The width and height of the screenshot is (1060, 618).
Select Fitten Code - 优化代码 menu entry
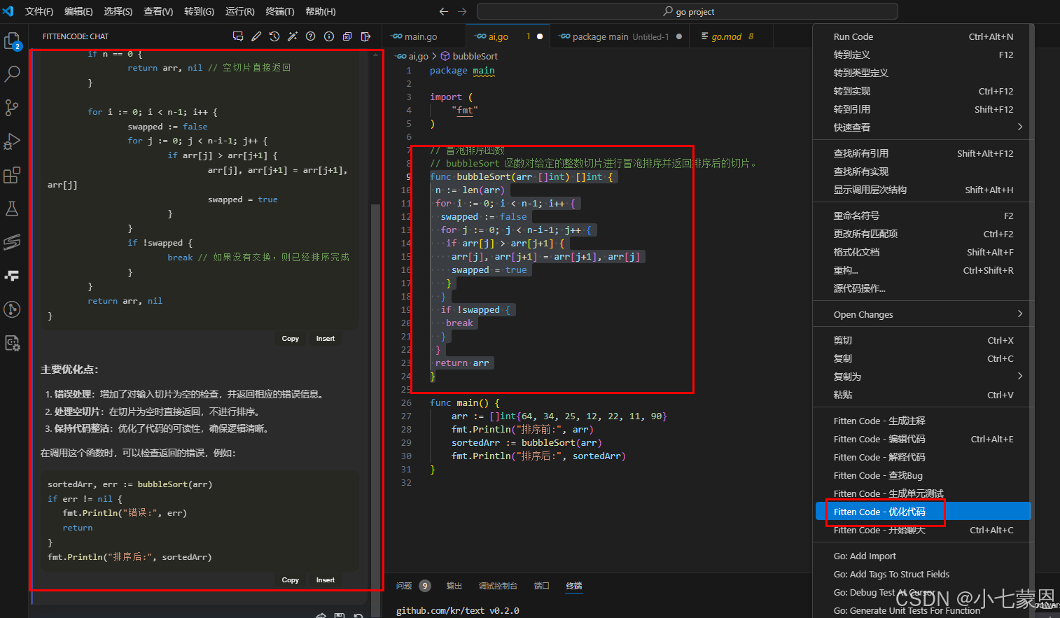click(879, 512)
